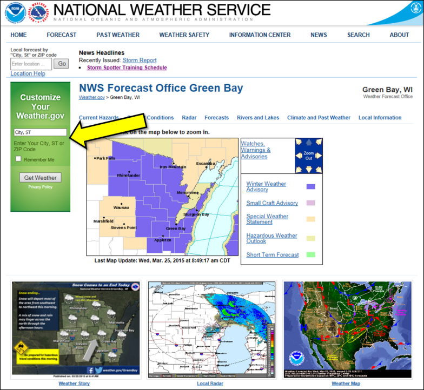Click the purple Winter Weather Advisory swatch
Image resolution: width=424 pixels, height=390 pixels.
point(310,187)
